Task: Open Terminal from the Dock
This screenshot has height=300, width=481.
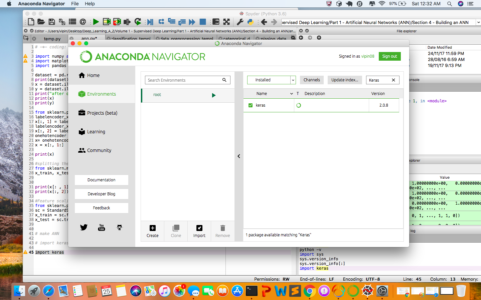Action: pos(252,291)
